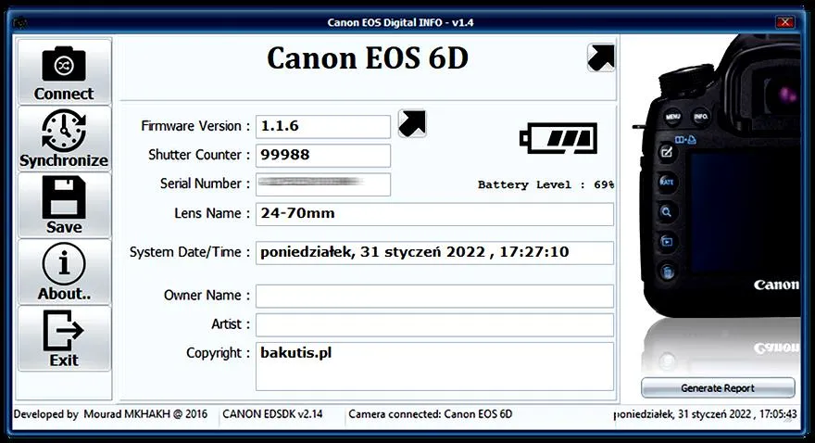
Task: Click the 'Owner Name :' label
Action: (207, 296)
